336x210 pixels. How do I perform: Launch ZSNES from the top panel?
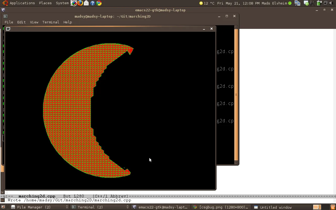point(74,3)
